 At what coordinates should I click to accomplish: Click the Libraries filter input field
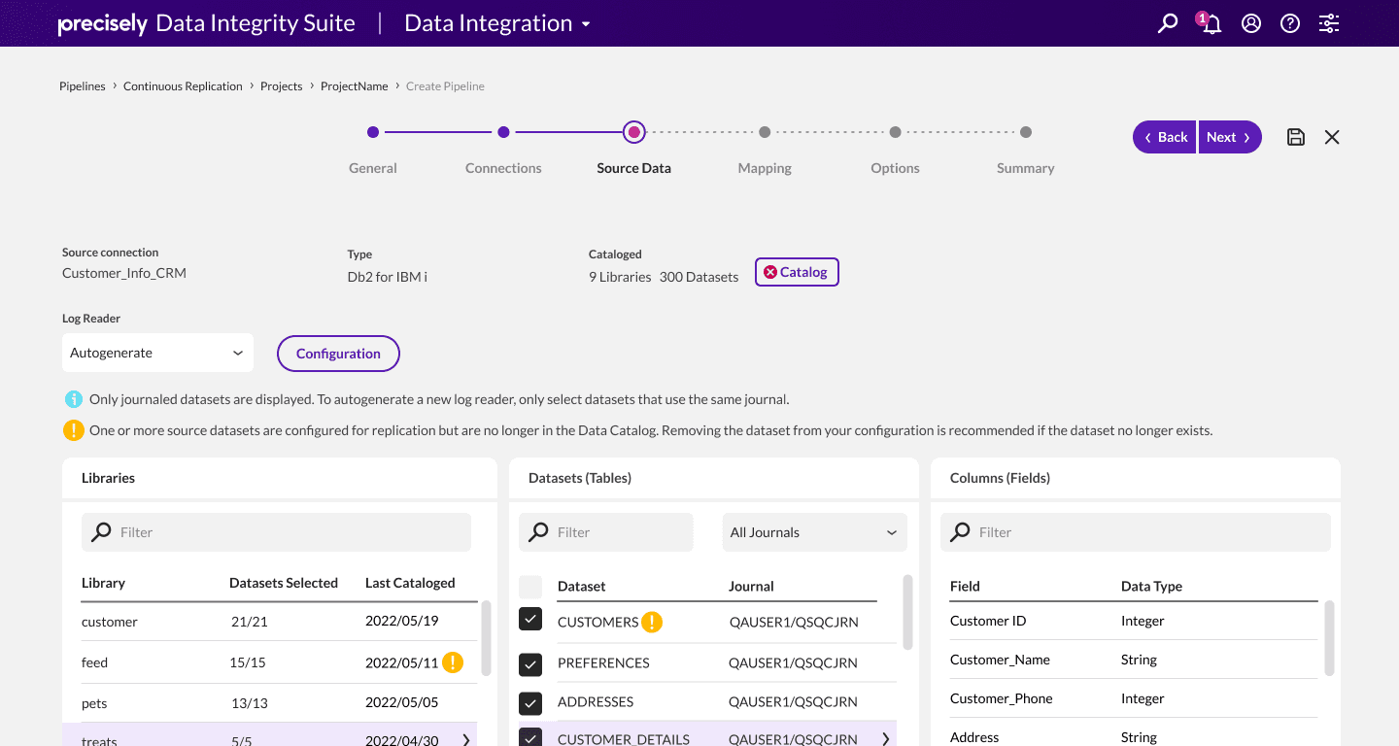coord(276,532)
